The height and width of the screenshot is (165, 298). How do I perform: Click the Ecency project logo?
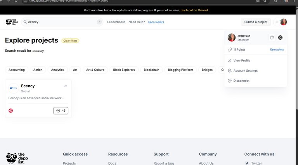14,88
